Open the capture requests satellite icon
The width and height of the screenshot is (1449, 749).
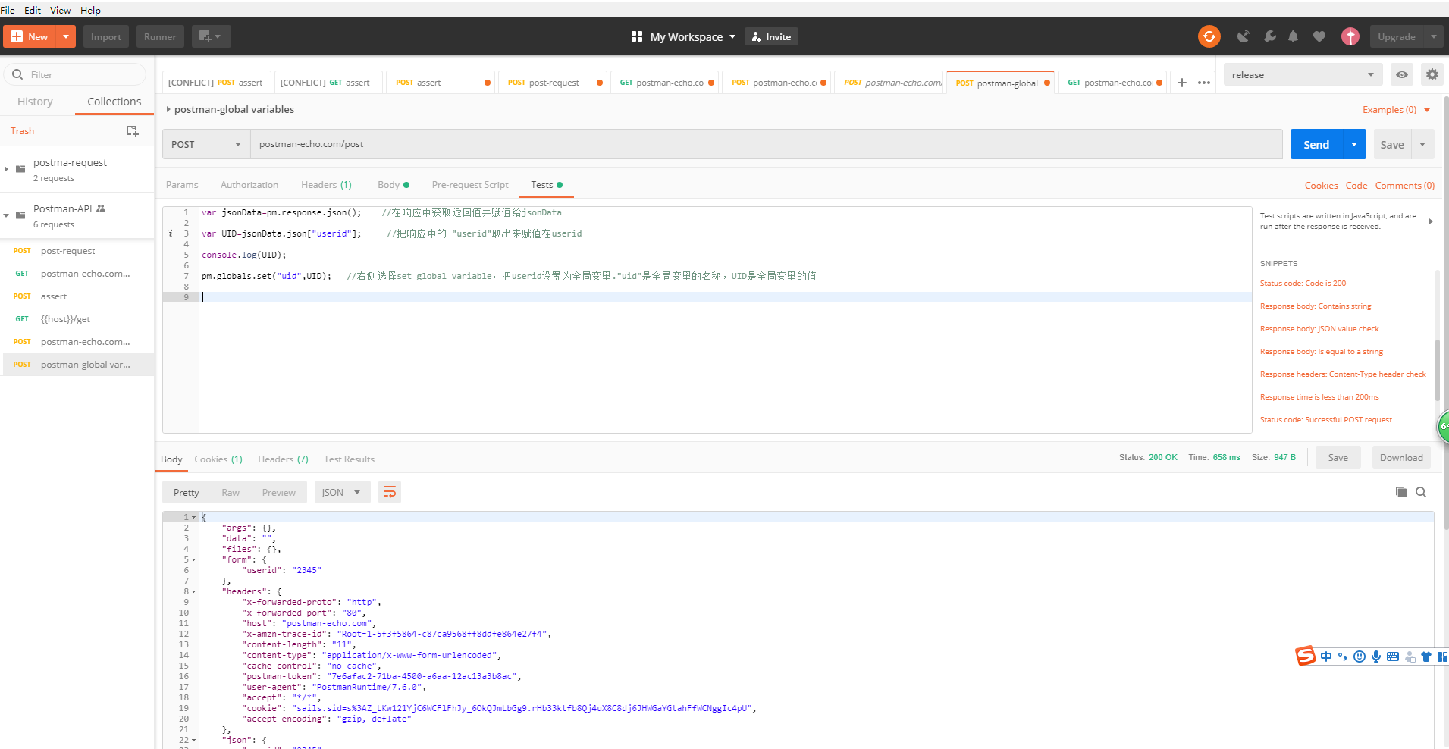tap(1244, 36)
